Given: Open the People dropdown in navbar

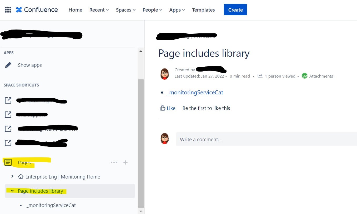Looking at the screenshot, I should click(152, 10).
